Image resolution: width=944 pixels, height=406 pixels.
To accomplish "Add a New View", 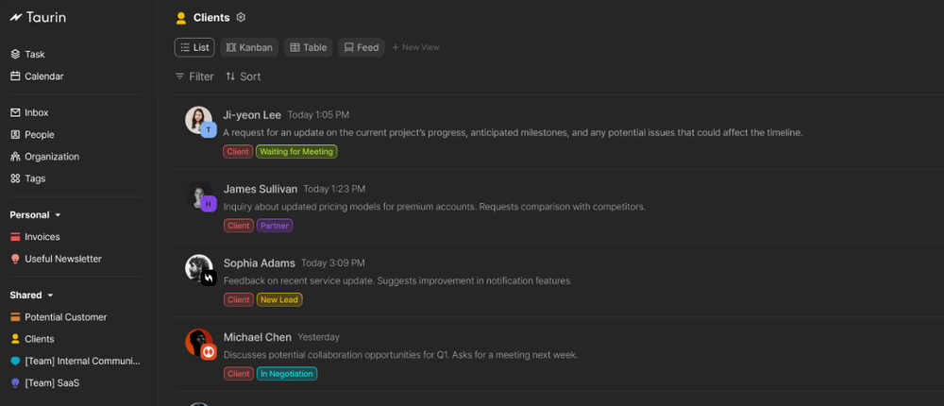I will tap(416, 47).
